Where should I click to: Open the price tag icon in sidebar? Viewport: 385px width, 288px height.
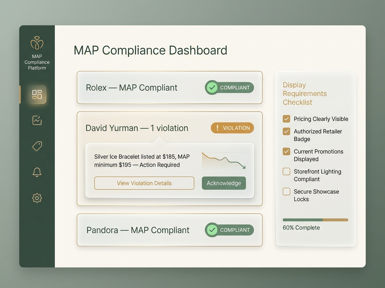pos(37,146)
